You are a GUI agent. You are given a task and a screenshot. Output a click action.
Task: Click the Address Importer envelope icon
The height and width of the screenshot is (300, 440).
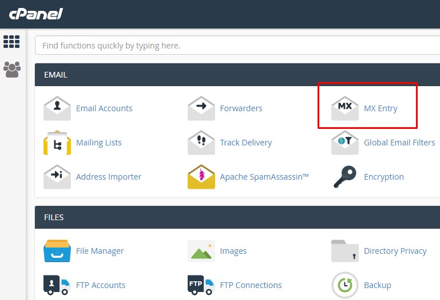coord(57,177)
